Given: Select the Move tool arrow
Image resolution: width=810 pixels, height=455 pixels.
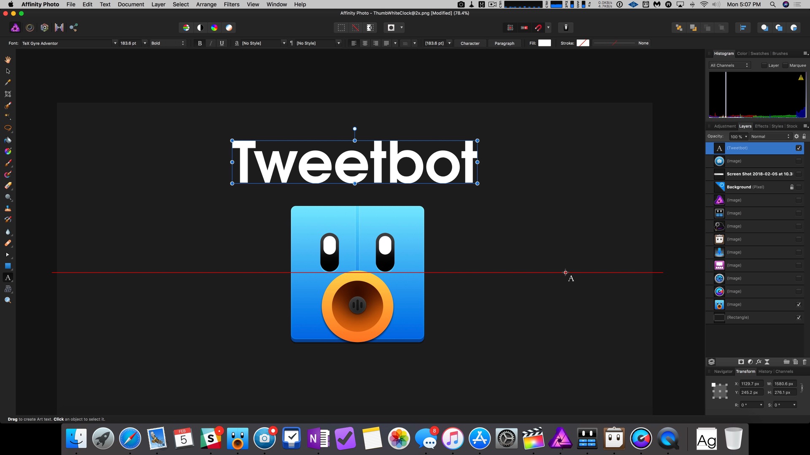Looking at the screenshot, I should tap(8, 71).
